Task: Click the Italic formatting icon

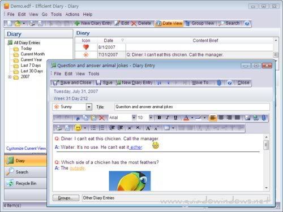Action: pos(168,118)
